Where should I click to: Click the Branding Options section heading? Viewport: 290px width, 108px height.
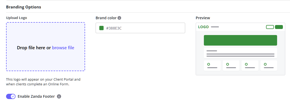[x=23, y=7]
